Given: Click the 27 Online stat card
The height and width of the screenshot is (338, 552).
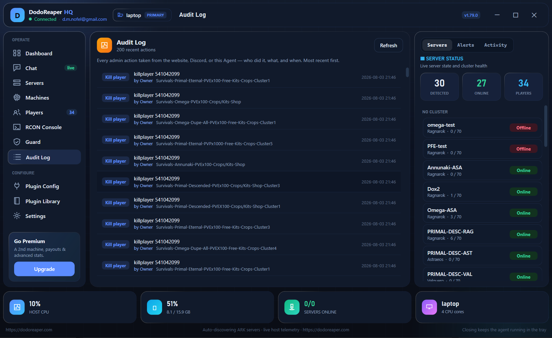Looking at the screenshot, I should pos(481,87).
